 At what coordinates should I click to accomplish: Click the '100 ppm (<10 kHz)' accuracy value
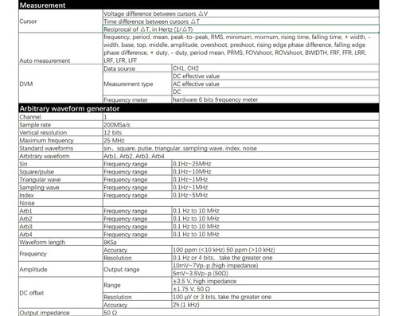point(275,250)
